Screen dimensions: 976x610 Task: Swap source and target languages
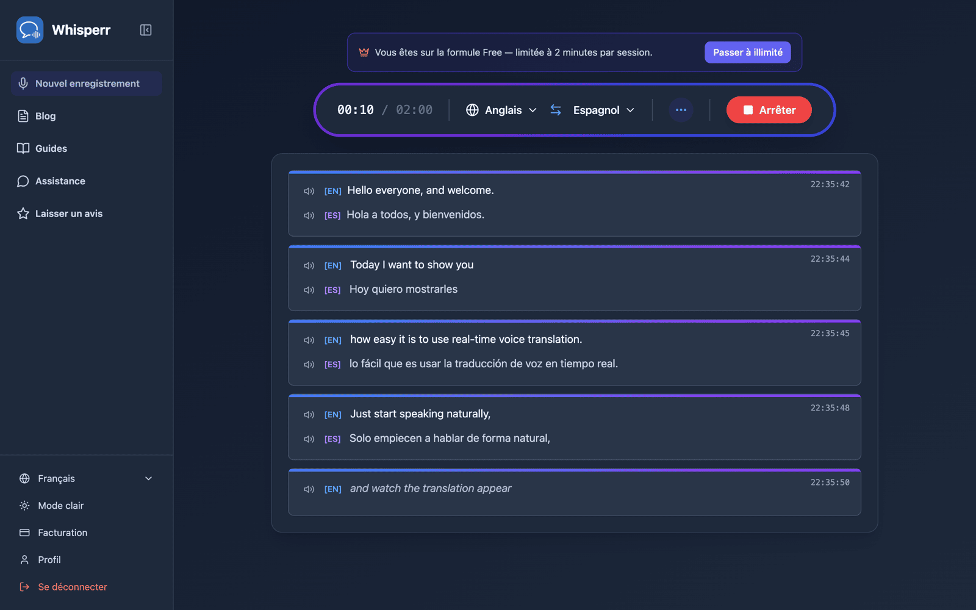pos(556,110)
